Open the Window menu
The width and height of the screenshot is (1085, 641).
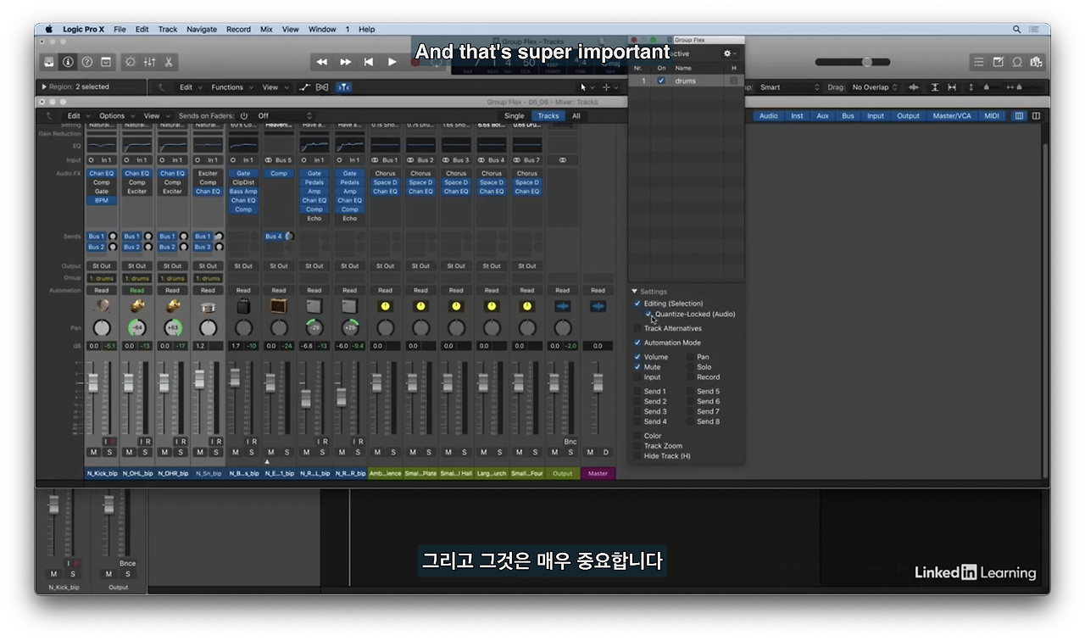322,29
